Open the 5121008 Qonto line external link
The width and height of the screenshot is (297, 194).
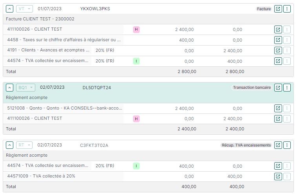pos(278,108)
